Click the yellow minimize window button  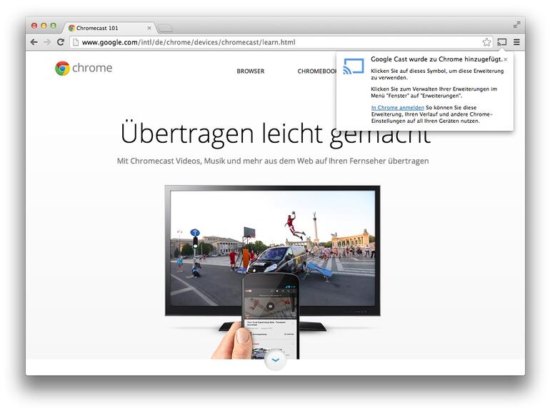tap(44, 26)
